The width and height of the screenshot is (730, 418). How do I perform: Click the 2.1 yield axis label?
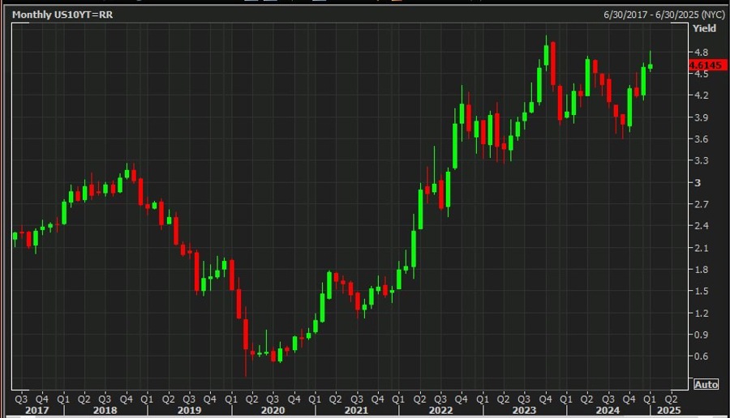point(701,248)
